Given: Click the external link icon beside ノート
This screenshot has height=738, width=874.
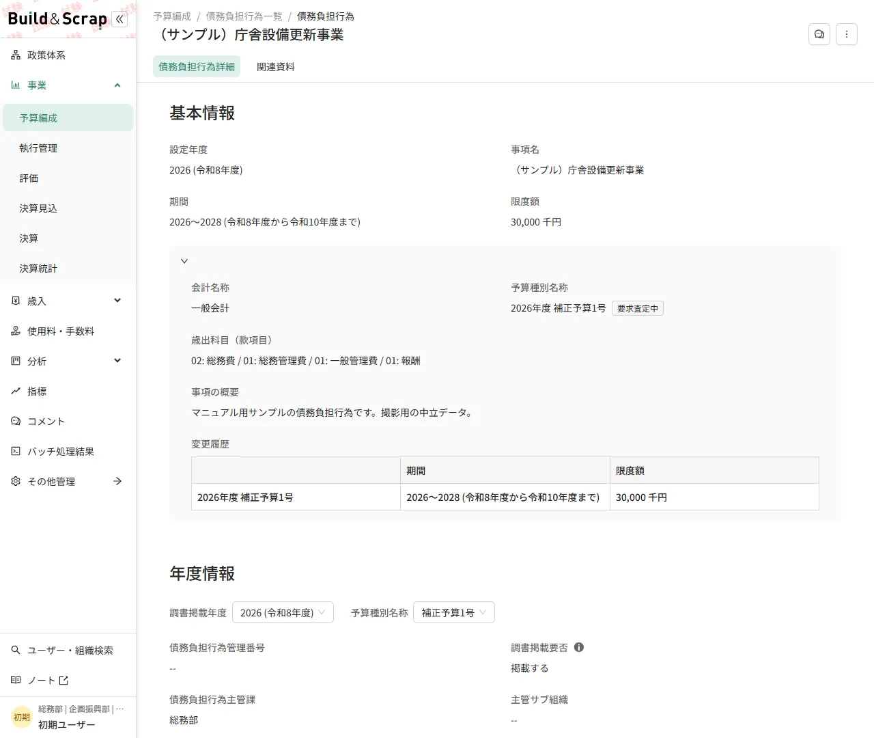Looking at the screenshot, I should coord(64,680).
